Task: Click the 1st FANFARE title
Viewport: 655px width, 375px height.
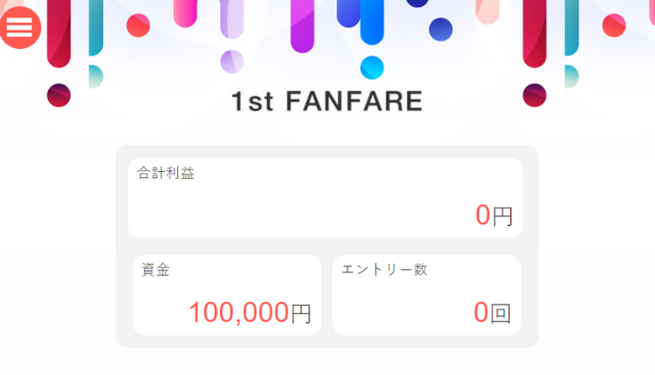Action: [327, 102]
